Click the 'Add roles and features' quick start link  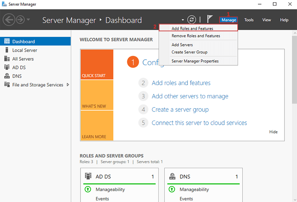181,83
